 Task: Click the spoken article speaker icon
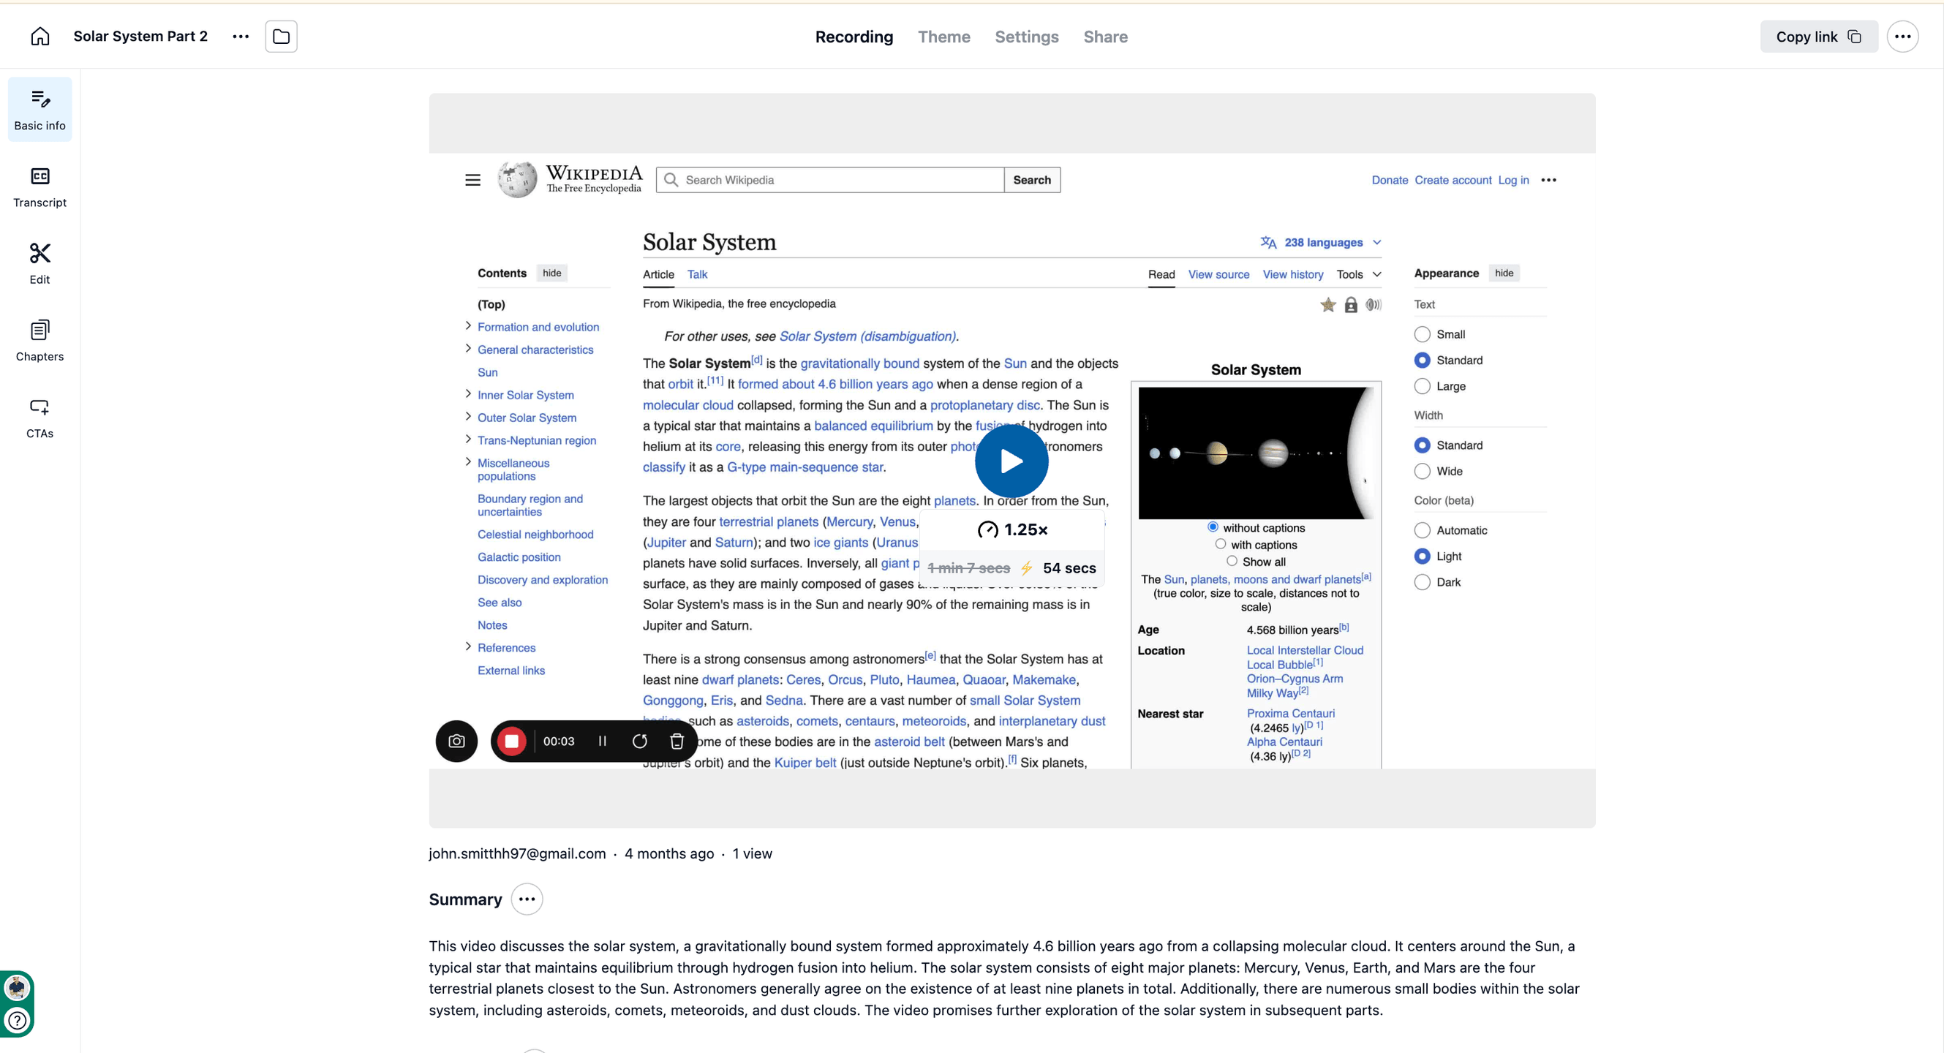[1374, 305]
